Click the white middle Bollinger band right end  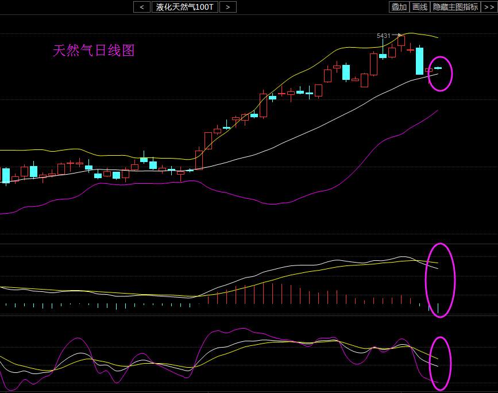tap(437, 74)
